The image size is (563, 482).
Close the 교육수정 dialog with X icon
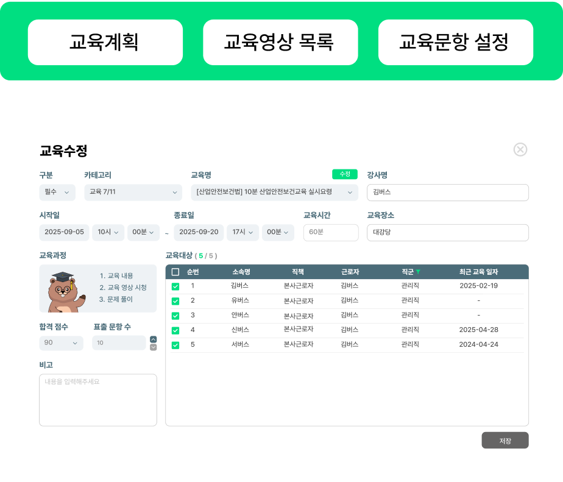520,149
